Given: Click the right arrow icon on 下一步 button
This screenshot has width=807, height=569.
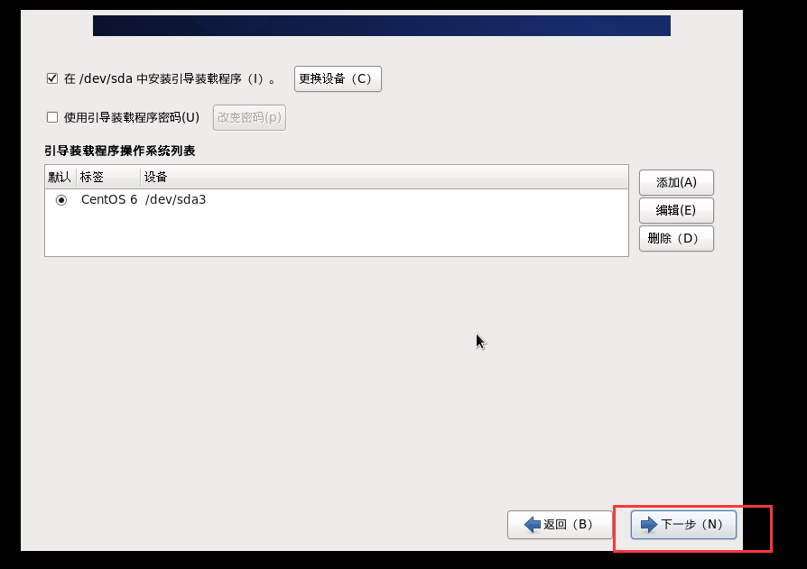Looking at the screenshot, I should point(647,525).
